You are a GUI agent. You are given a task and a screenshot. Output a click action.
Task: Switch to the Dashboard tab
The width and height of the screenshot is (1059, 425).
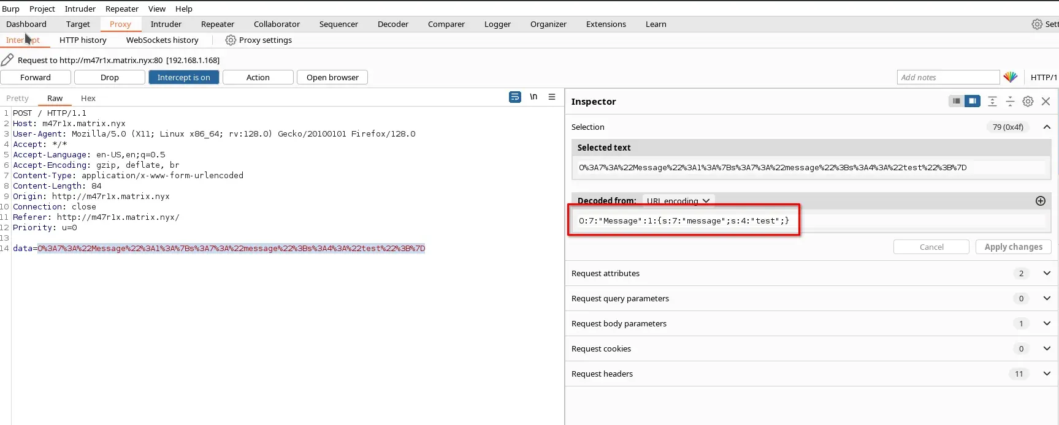26,24
